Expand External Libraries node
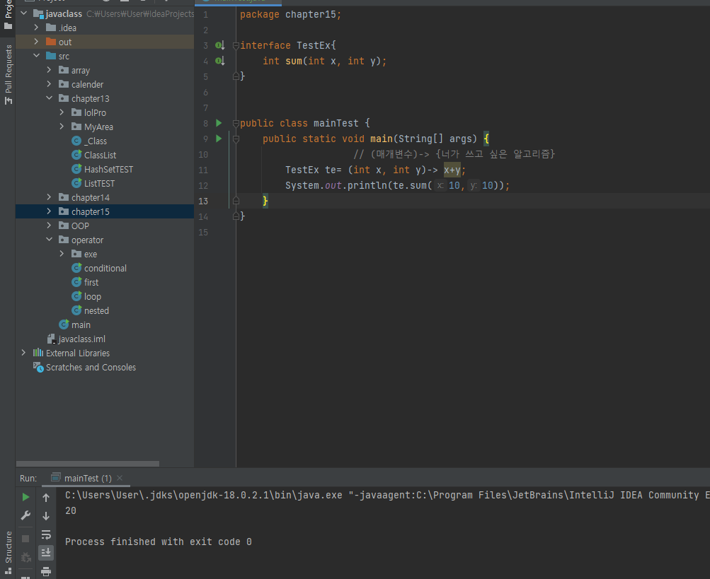710x579 pixels. tap(24, 353)
